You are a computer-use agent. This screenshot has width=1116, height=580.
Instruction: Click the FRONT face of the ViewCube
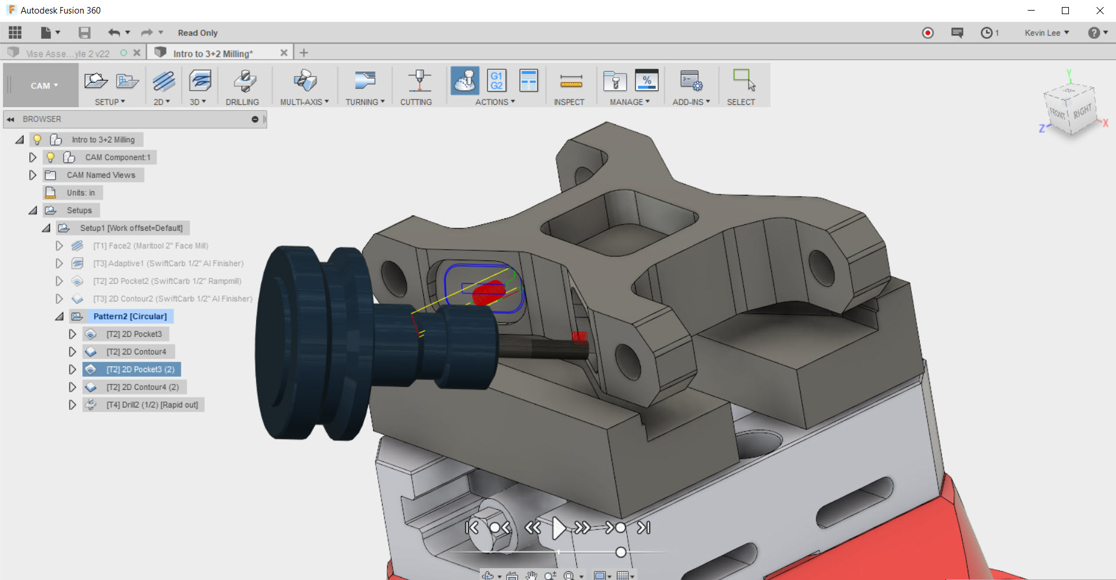point(1058,114)
